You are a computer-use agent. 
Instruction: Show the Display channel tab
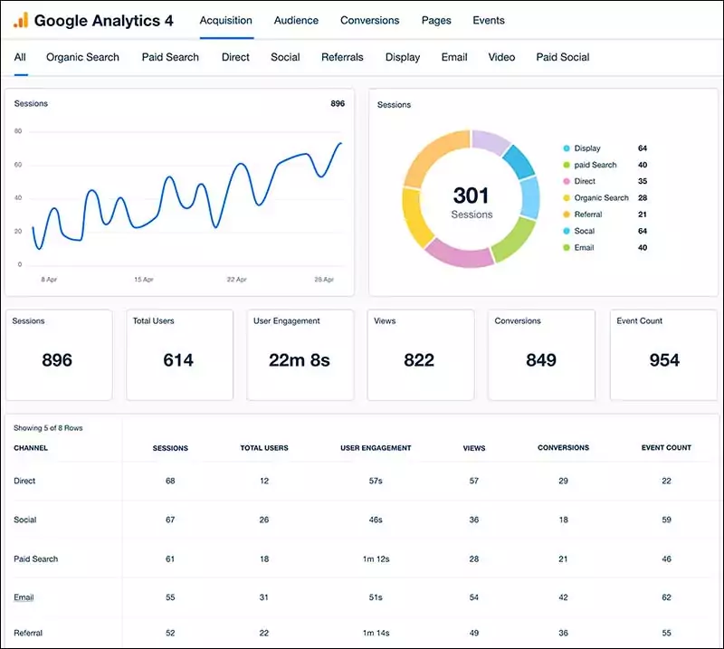[x=403, y=57]
